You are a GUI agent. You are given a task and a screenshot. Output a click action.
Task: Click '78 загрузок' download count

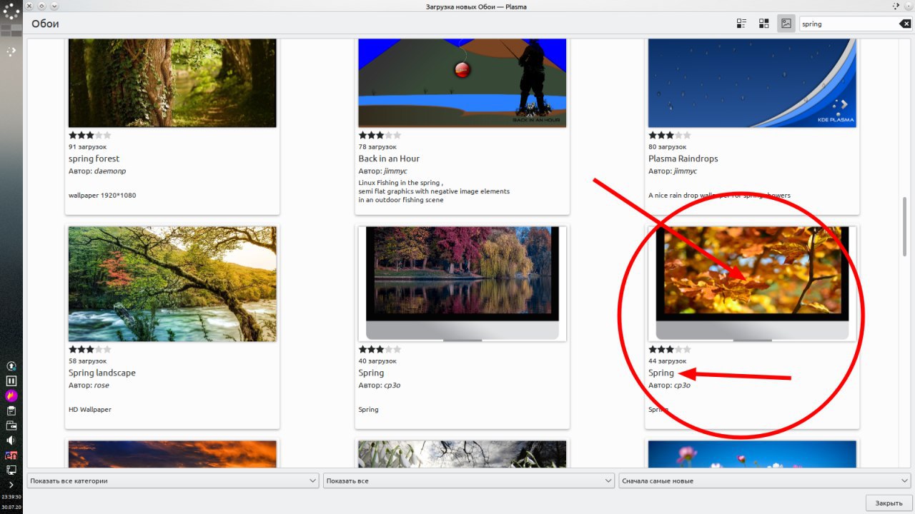tap(377, 146)
